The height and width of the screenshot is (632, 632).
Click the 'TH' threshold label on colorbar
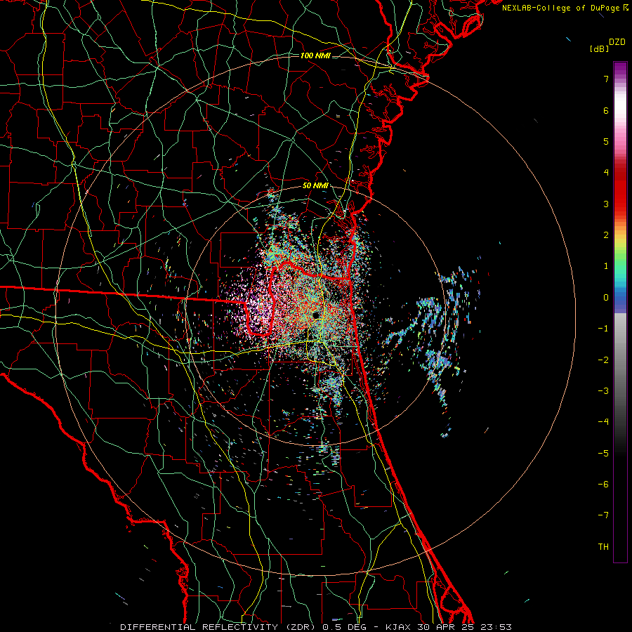click(603, 547)
